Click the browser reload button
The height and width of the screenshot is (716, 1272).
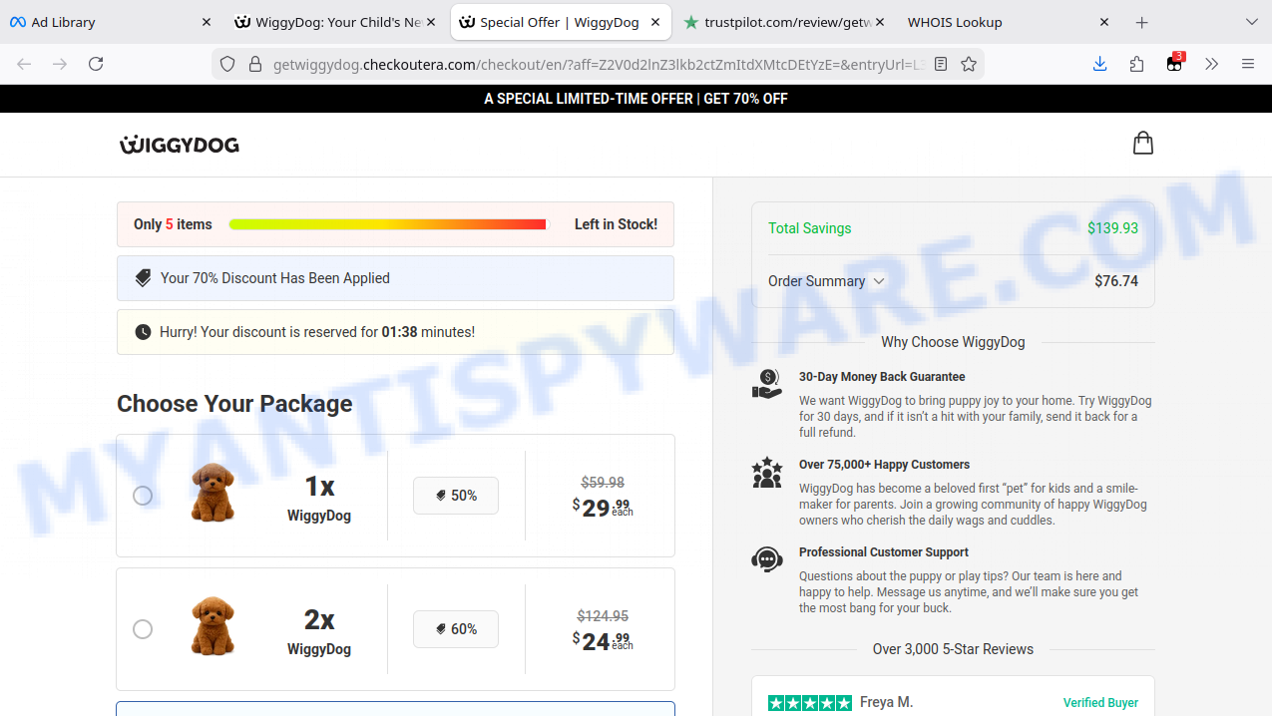pyautogui.click(x=96, y=64)
